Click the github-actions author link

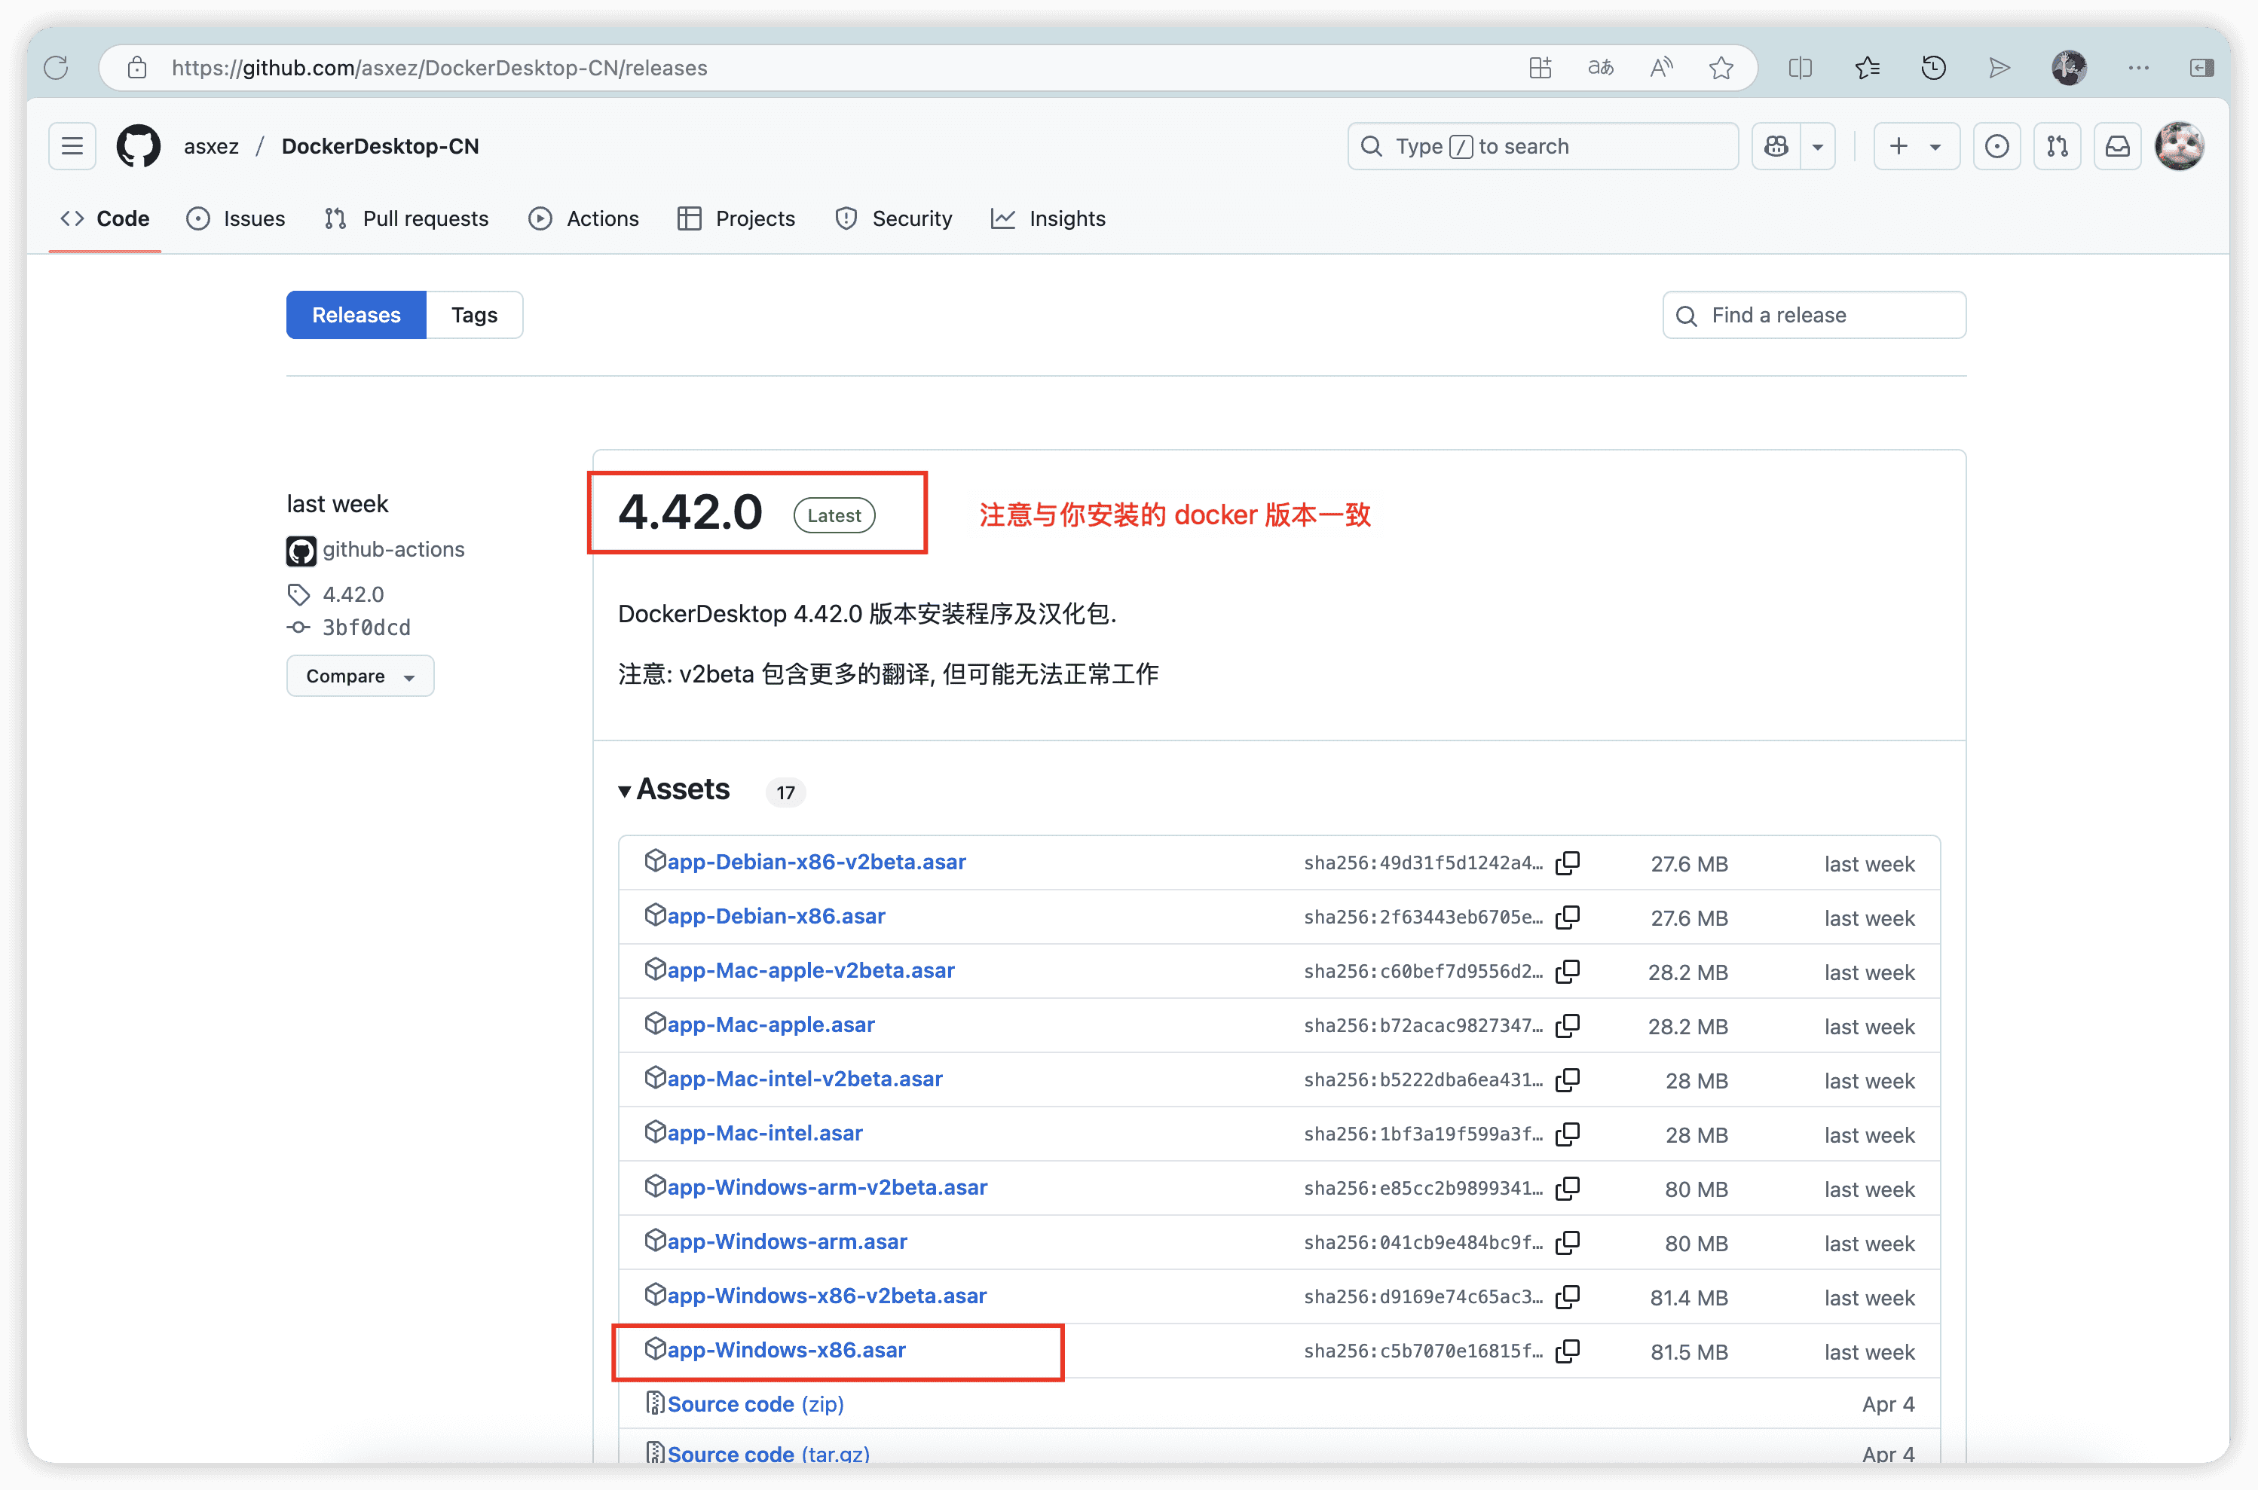393,549
